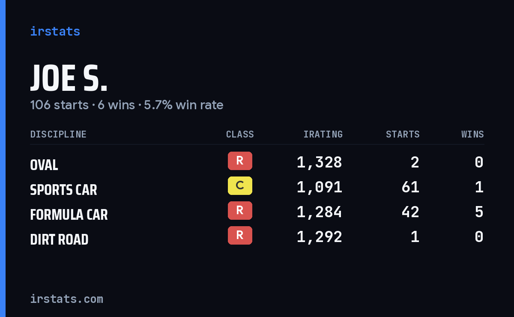
Task: Select the JOE S. driver name heading
Action: [69, 78]
